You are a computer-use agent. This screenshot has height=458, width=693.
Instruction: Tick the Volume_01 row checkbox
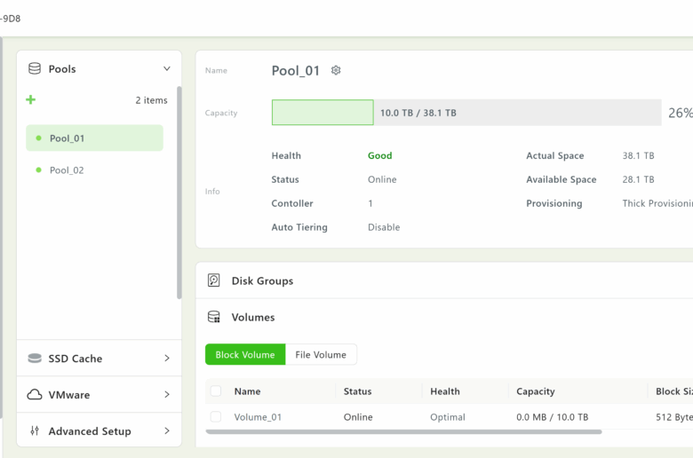[216, 417]
